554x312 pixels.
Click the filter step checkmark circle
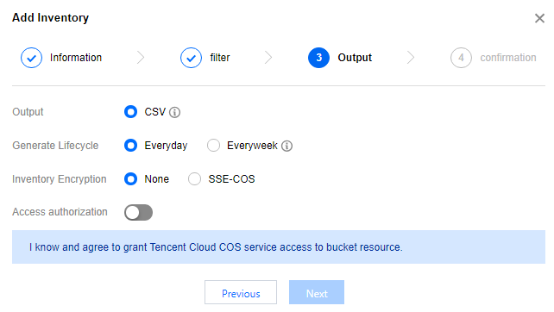pos(192,58)
